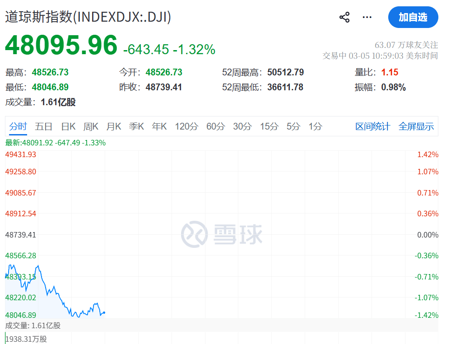This screenshot has width=451, height=344.
Task: Switch to the 1分 chart view
Action: [x=314, y=127]
